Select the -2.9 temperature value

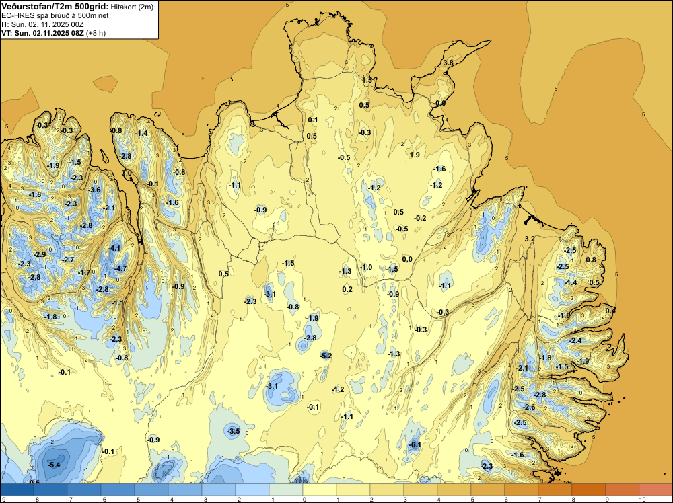40,254
